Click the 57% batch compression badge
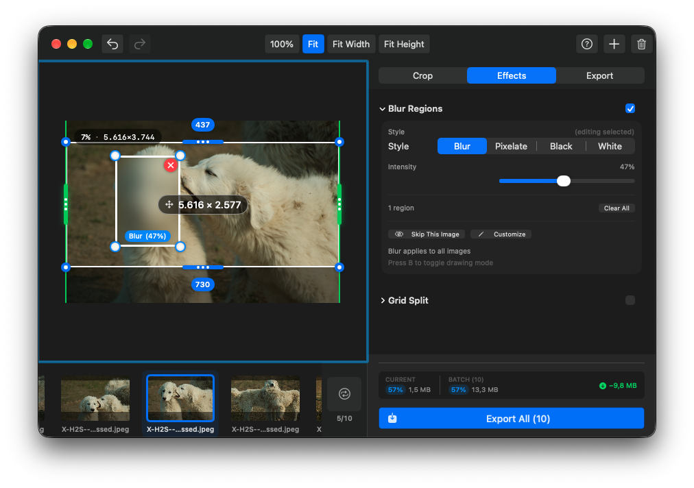 (x=459, y=390)
